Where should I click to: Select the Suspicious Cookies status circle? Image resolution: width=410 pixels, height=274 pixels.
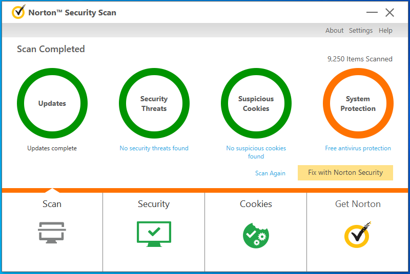click(256, 103)
